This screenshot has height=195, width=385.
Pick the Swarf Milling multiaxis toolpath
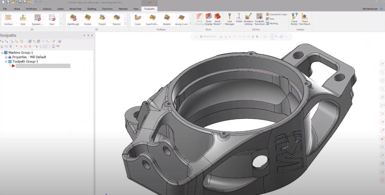click(152, 20)
